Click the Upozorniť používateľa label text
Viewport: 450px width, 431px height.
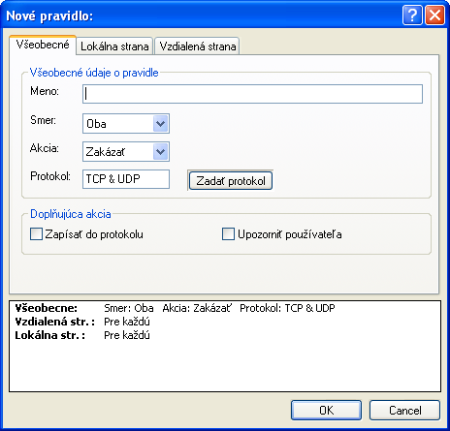tap(290, 234)
